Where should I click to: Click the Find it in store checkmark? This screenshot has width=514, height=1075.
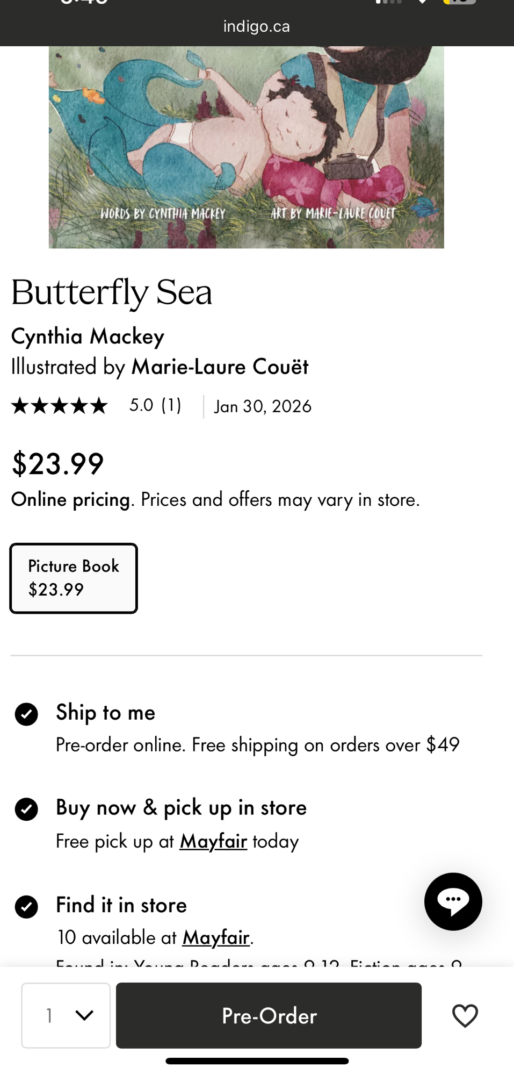click(x=26, y=907)
